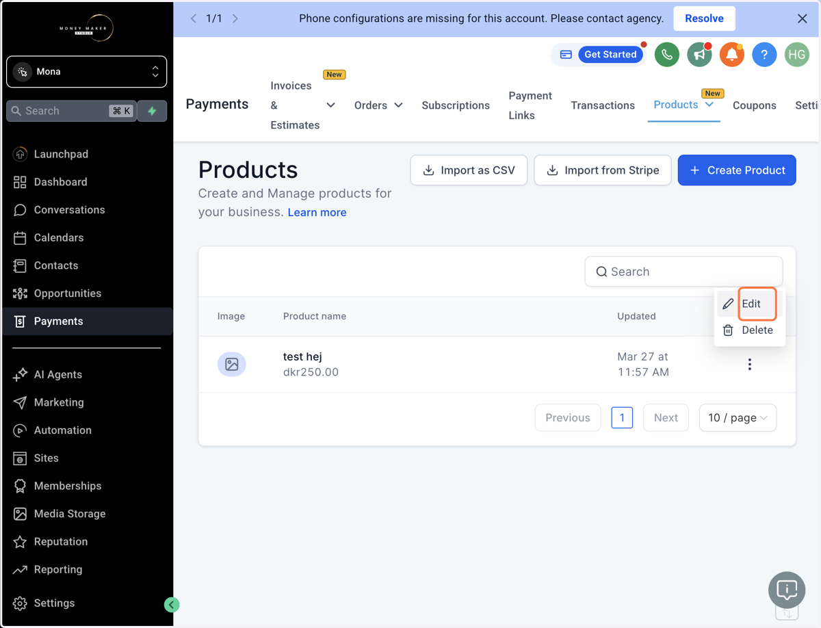The width and height of the screenshot is (821, 628).
Task: Follow the Learn more link
Action: 317,212
